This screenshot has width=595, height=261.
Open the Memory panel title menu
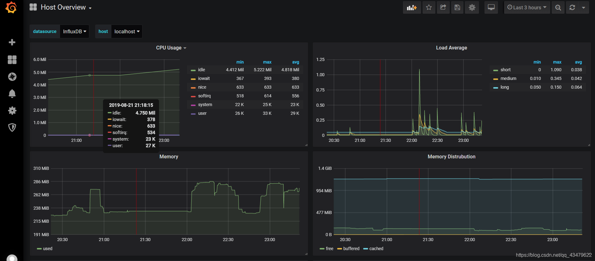coord(169,157)
